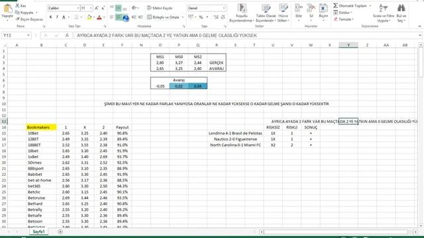The image size is (424, 238).
Task: Click the decrease indent icon
Action: tap(134, 17)
